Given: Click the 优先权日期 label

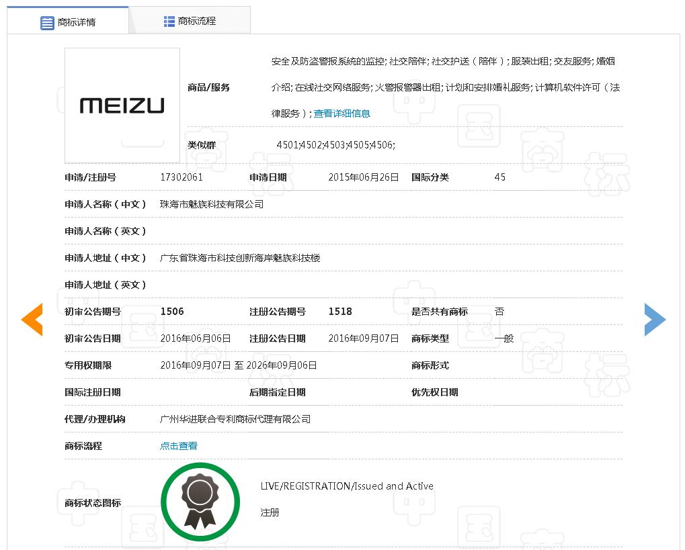Looking at the screenshot, I should (x=435, y=392).
